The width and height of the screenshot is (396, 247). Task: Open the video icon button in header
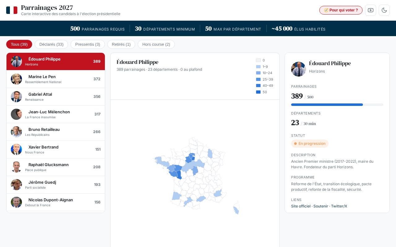click(371, 10)
